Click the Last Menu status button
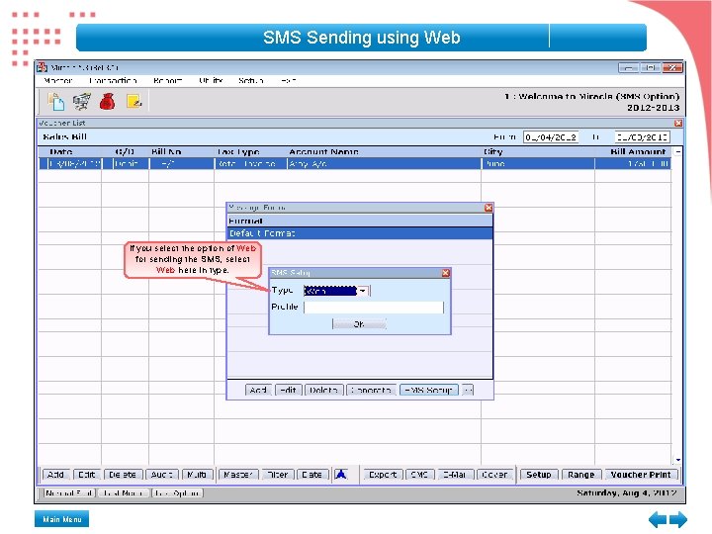The height and width of the screenshot is (534, 712). point(123,493)
